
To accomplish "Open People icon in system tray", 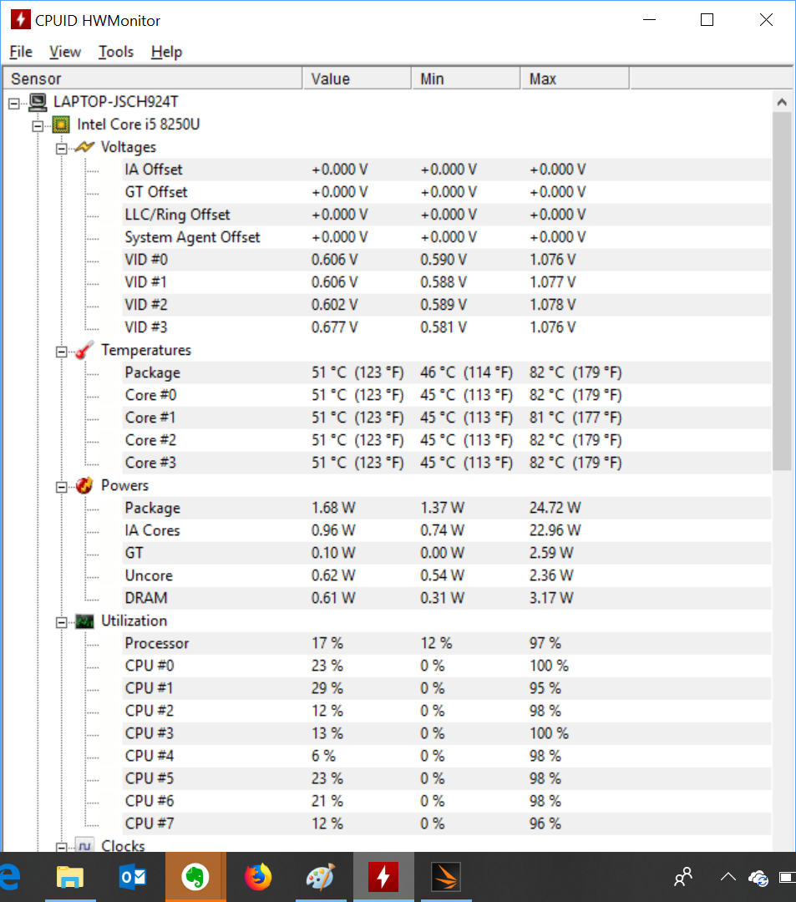I will (682, 877).
